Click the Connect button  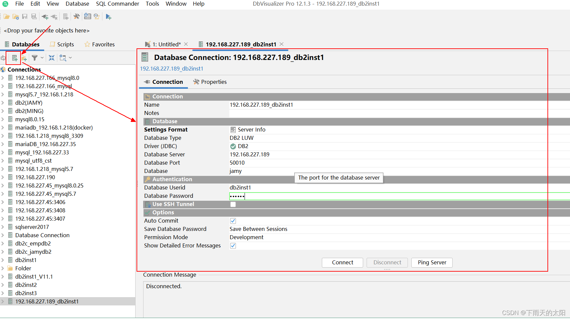(x=342, y=262)
